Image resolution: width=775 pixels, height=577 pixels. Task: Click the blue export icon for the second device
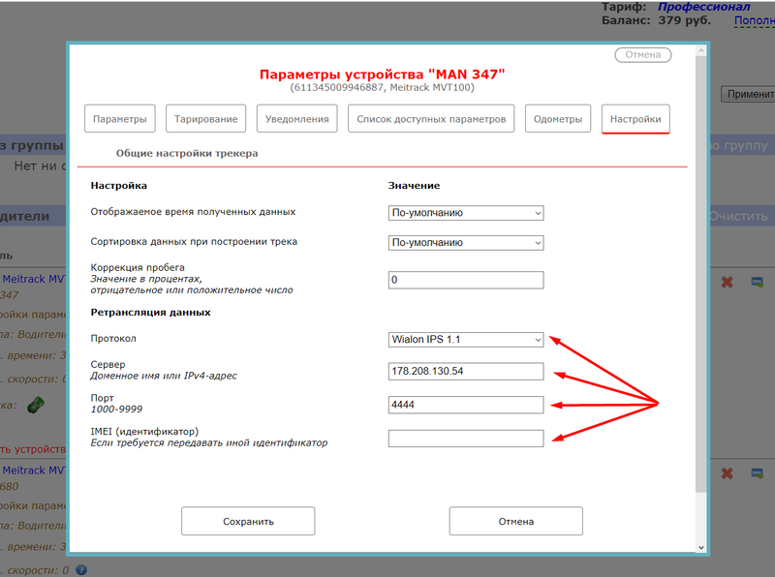757,473
